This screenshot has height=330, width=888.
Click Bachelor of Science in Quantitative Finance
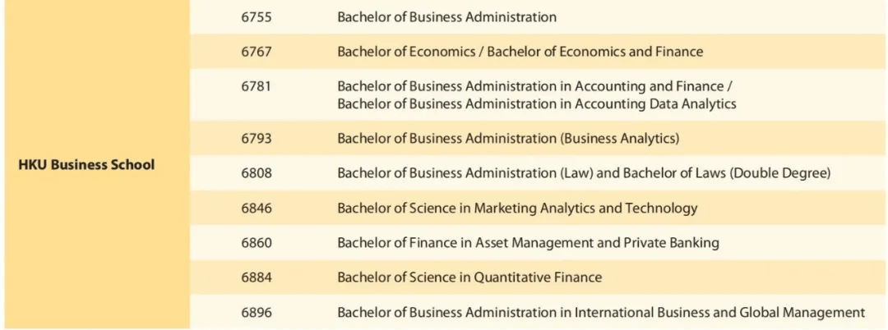[469, 277]
